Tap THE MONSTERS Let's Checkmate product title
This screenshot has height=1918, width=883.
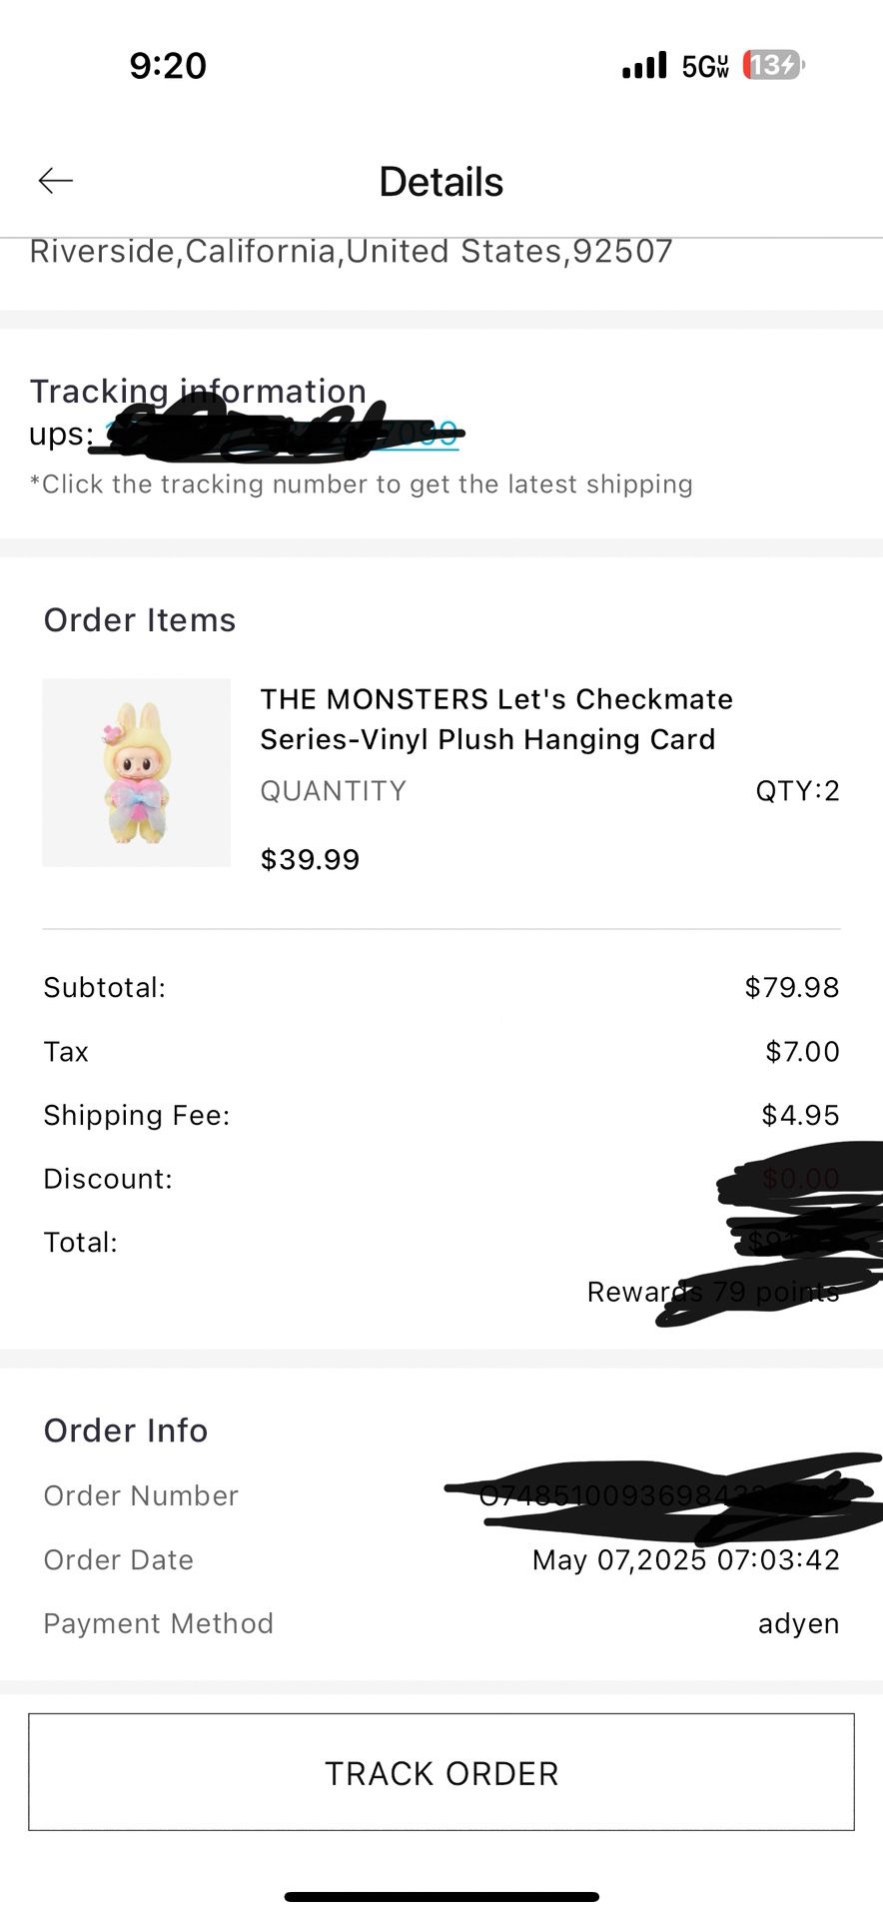tap(496, 719)
